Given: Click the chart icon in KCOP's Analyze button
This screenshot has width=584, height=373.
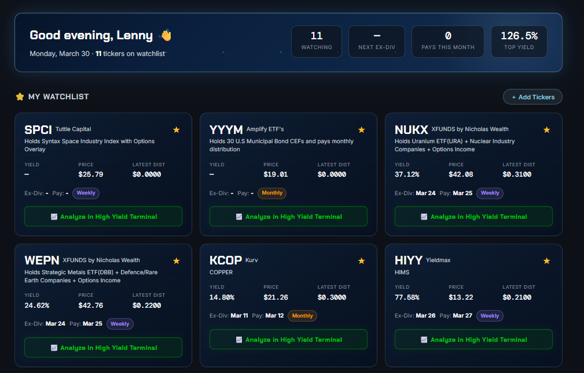Looking at the screenshot, I should (x=239, y=339).
